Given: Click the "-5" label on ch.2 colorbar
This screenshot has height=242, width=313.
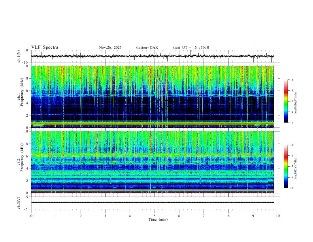Looking at the screenshot, I should (x=291, y=166).
